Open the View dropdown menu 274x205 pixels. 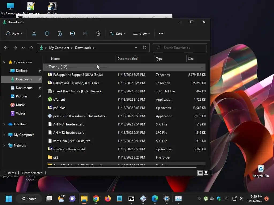(x=142, y=33)
